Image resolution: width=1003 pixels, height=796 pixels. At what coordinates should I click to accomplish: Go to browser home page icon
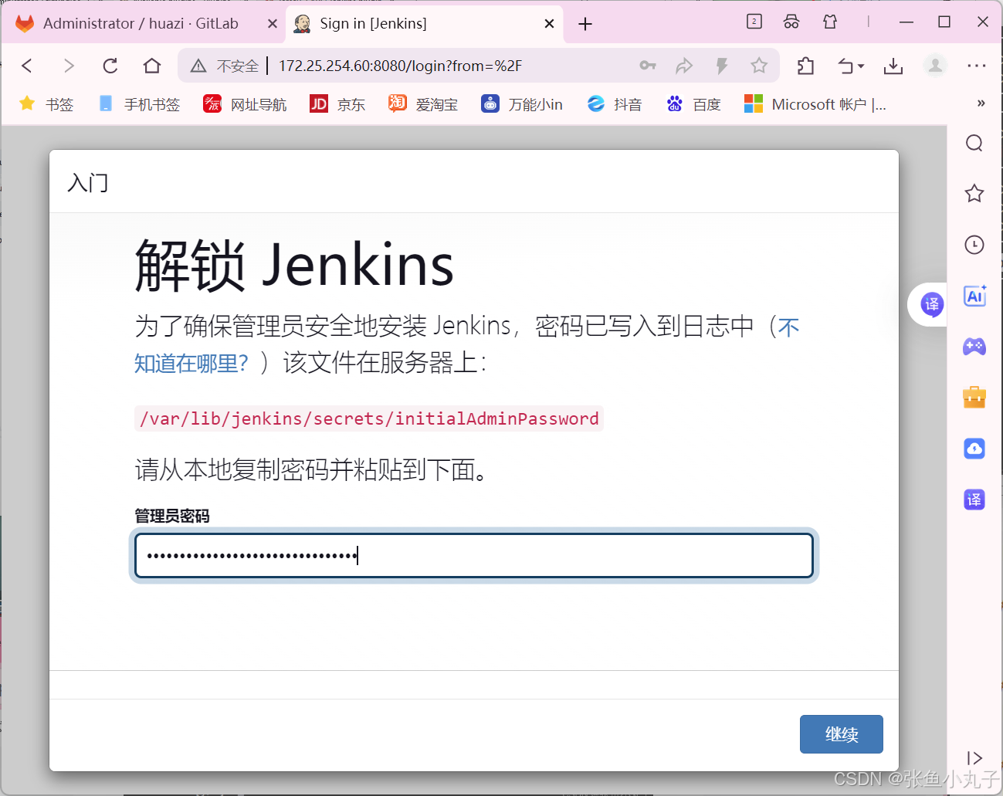click(152, 66)
